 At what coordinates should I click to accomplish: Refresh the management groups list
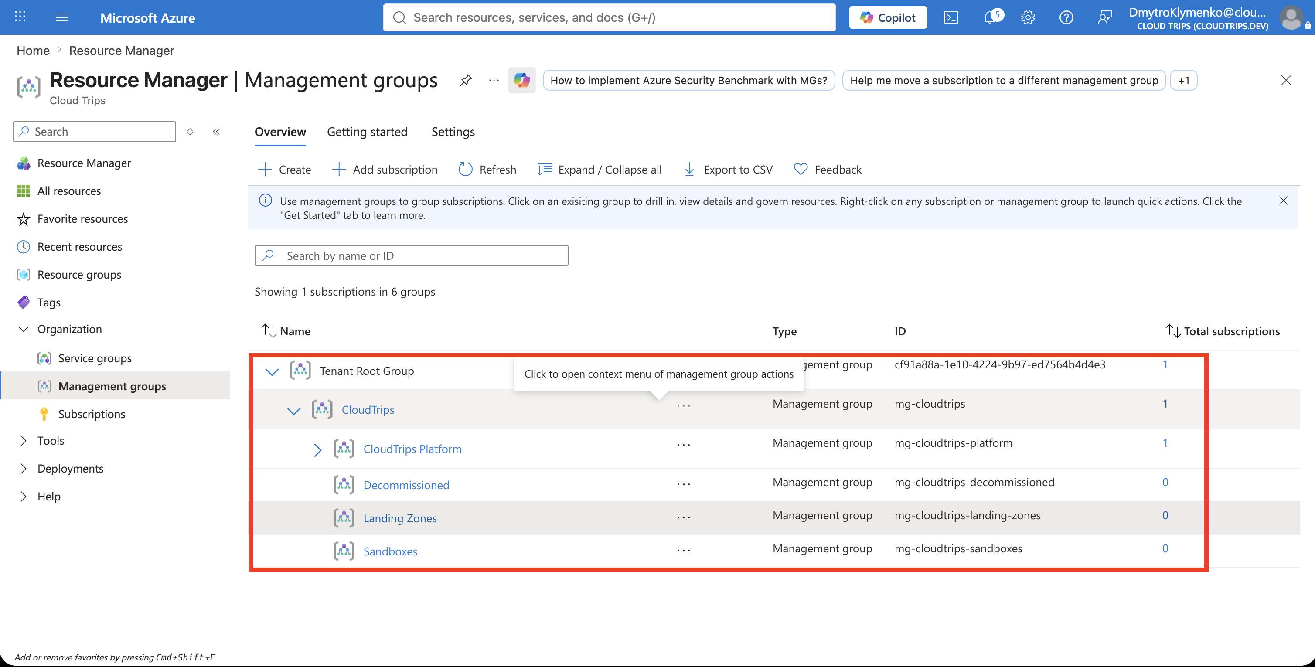coord(487,169)
